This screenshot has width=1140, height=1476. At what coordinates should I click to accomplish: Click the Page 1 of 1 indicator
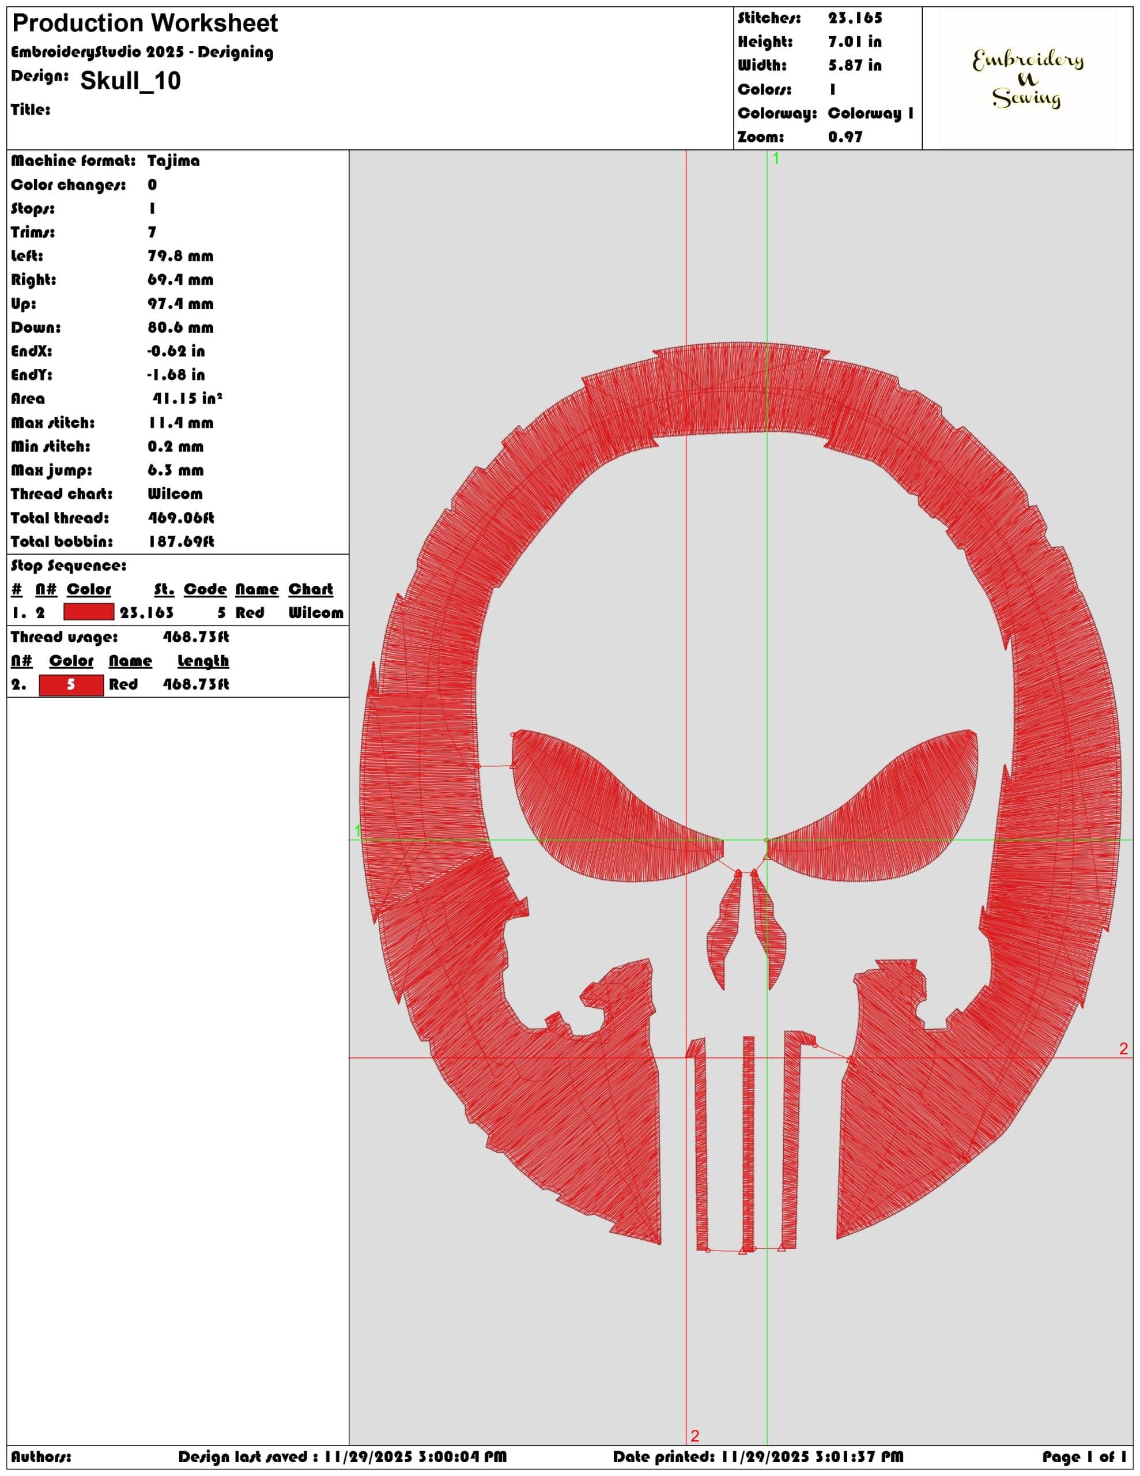pos(1084,1456)
